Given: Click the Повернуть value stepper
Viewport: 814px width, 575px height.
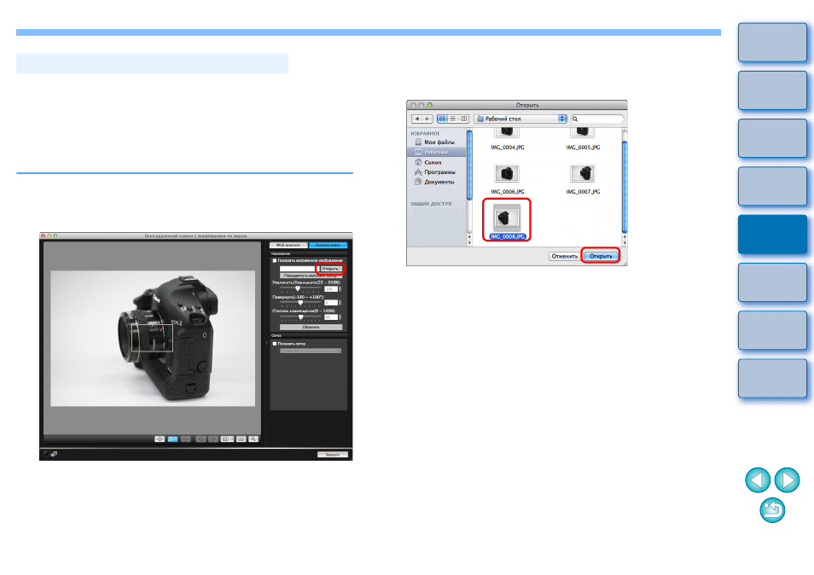Looking at the screenshot, I should 340,303.
